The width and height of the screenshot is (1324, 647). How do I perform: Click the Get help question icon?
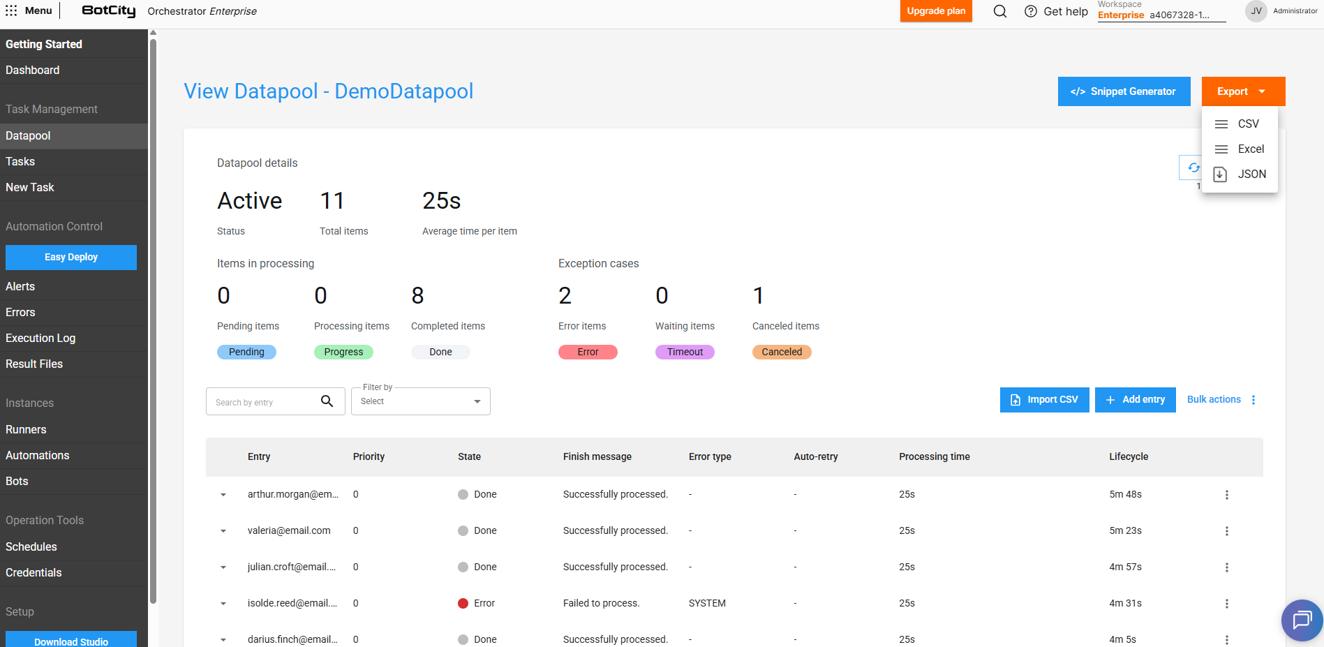1030,11
